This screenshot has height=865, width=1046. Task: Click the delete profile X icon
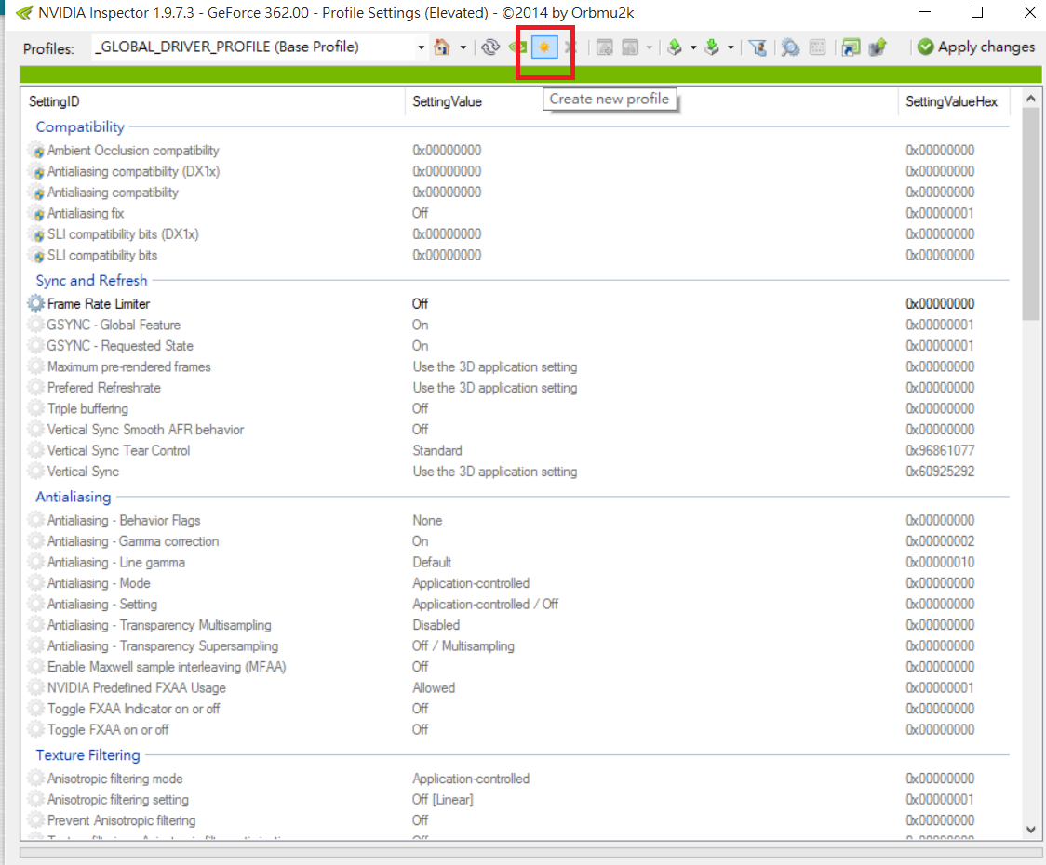(570, 47)
